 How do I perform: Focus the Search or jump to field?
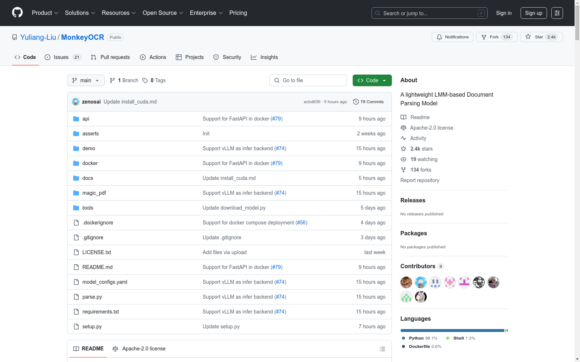(x=430, y=13)
